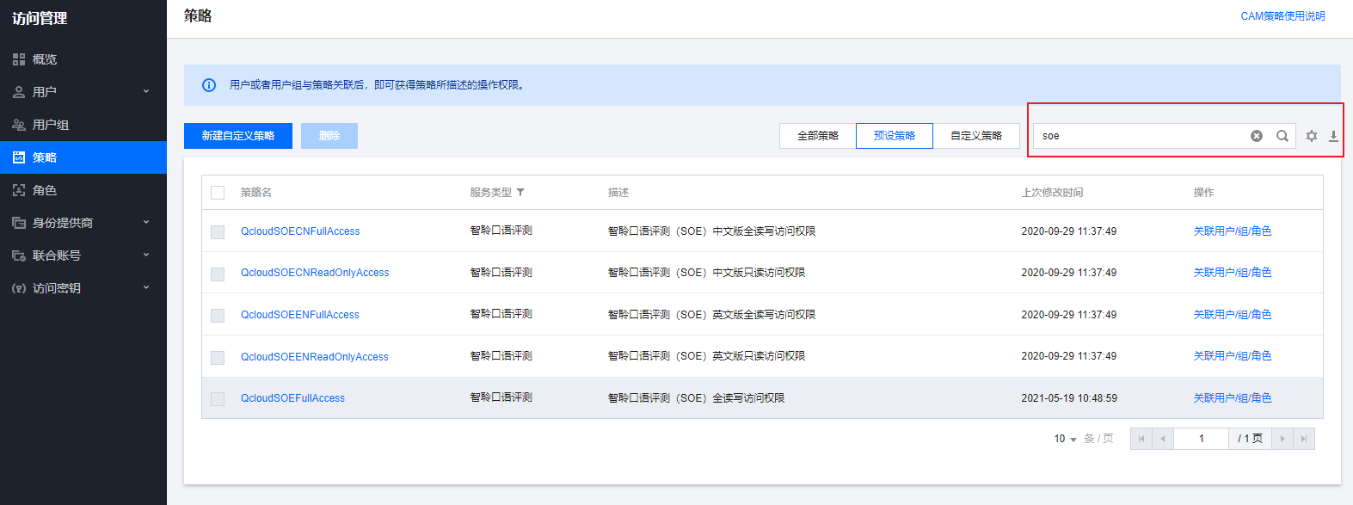This screenshot has height=505, width=1353.
Task: Tick checkbox for QcloudSOECNFullAccess
Action: 218,232
